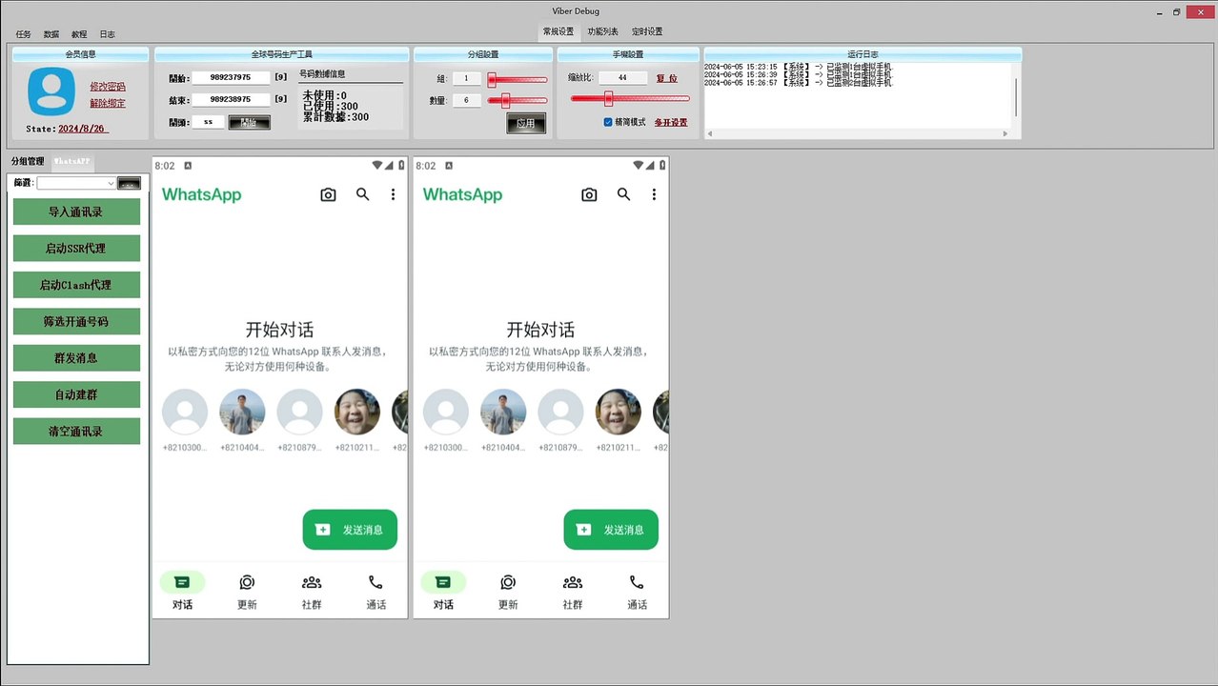This screenshot has height=686, width=1218.
Task: Click the 解除绑定 link
Action: (x=108, y=103)
